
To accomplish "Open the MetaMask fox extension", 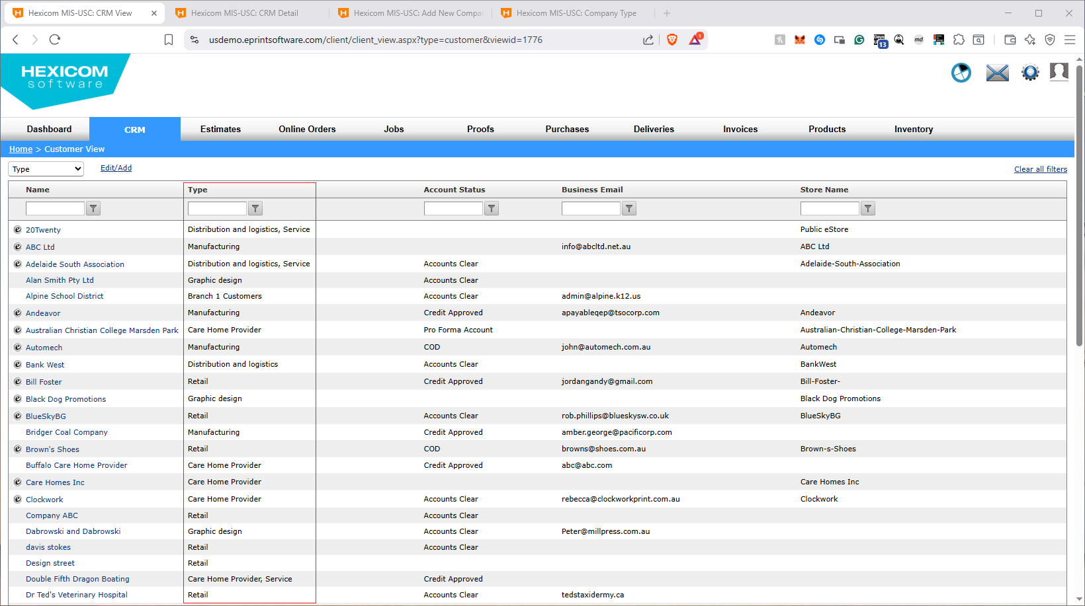I will [x=800, y=40].
